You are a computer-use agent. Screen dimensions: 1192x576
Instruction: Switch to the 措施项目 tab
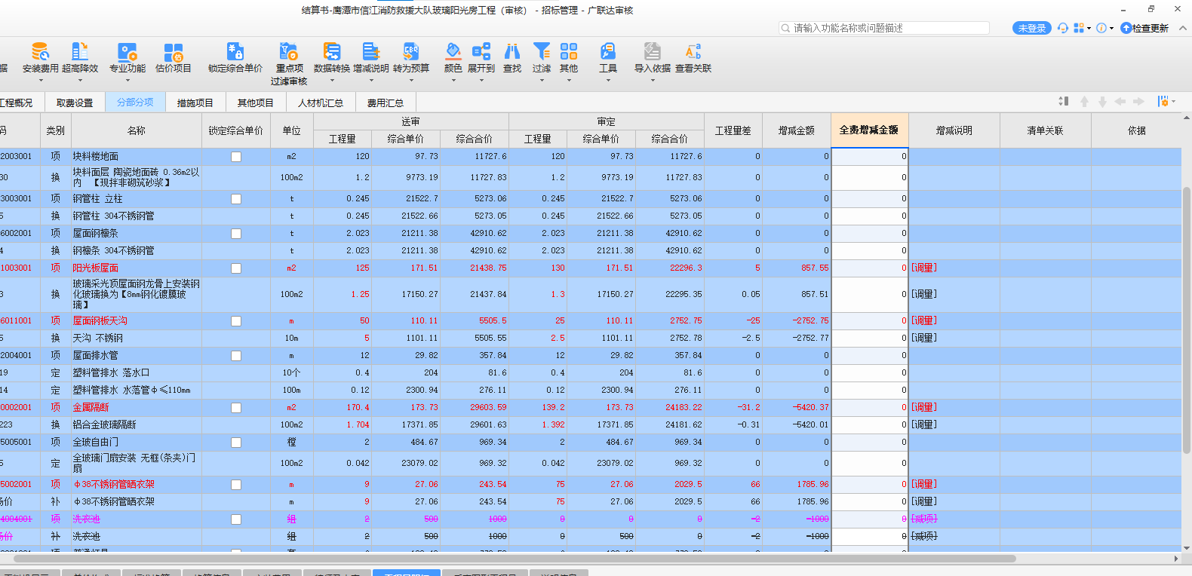click(195, 103)
